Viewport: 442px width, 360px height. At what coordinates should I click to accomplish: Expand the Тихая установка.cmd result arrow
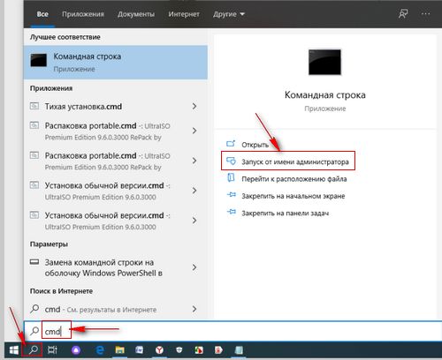point(194,106)
